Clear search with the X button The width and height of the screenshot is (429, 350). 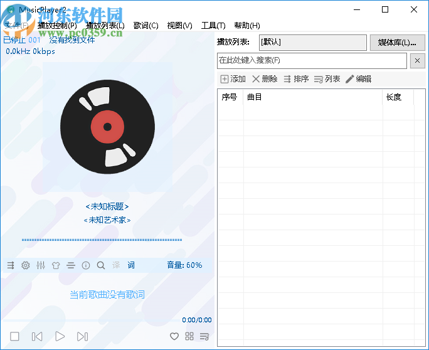[x=417, y=60]
